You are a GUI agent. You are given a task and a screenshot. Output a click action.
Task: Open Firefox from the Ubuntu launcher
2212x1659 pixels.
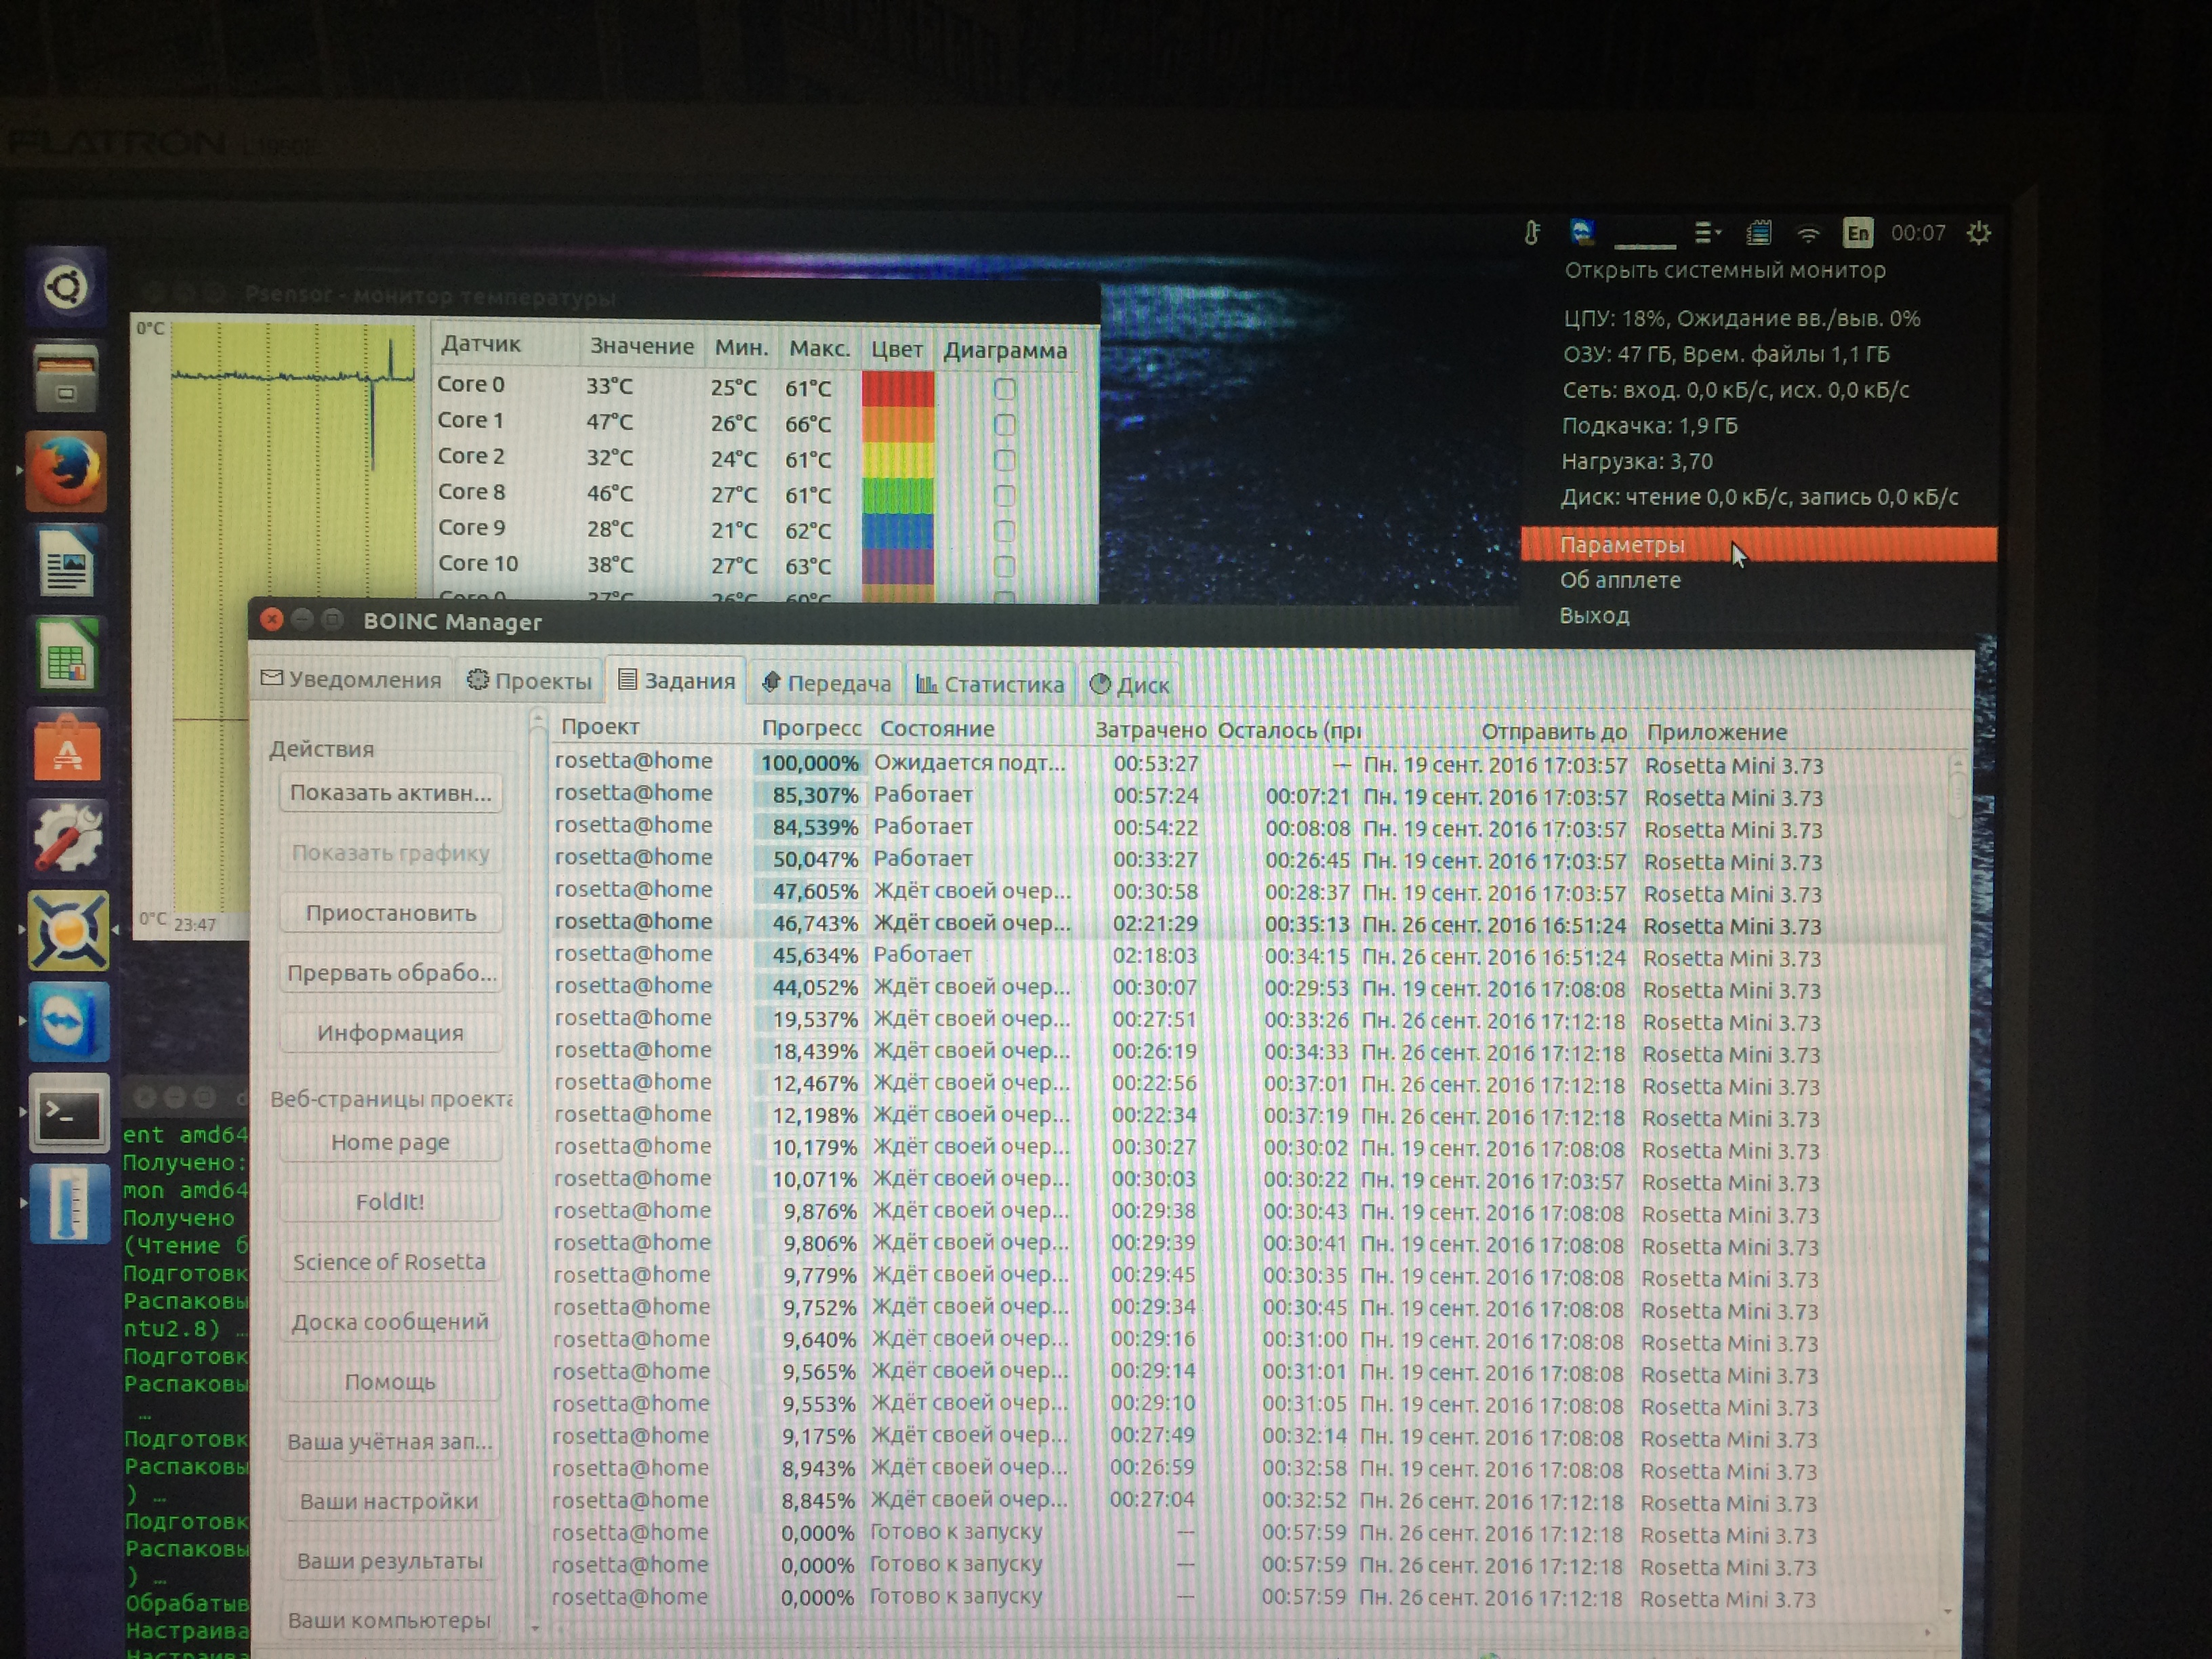[x=66, y=471]
